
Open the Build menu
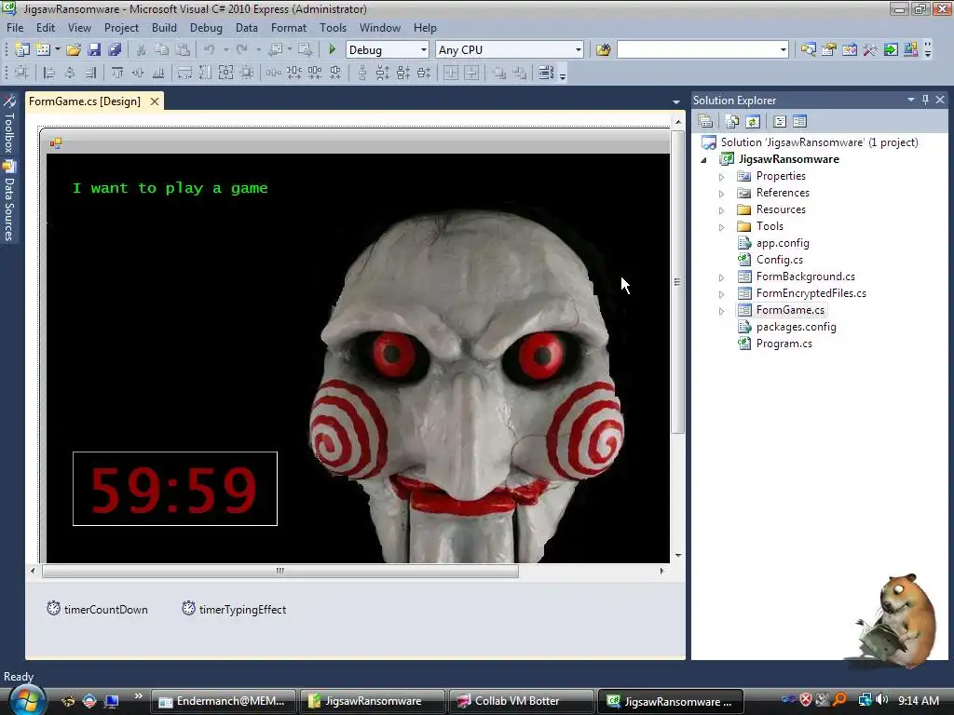point(164,28)
